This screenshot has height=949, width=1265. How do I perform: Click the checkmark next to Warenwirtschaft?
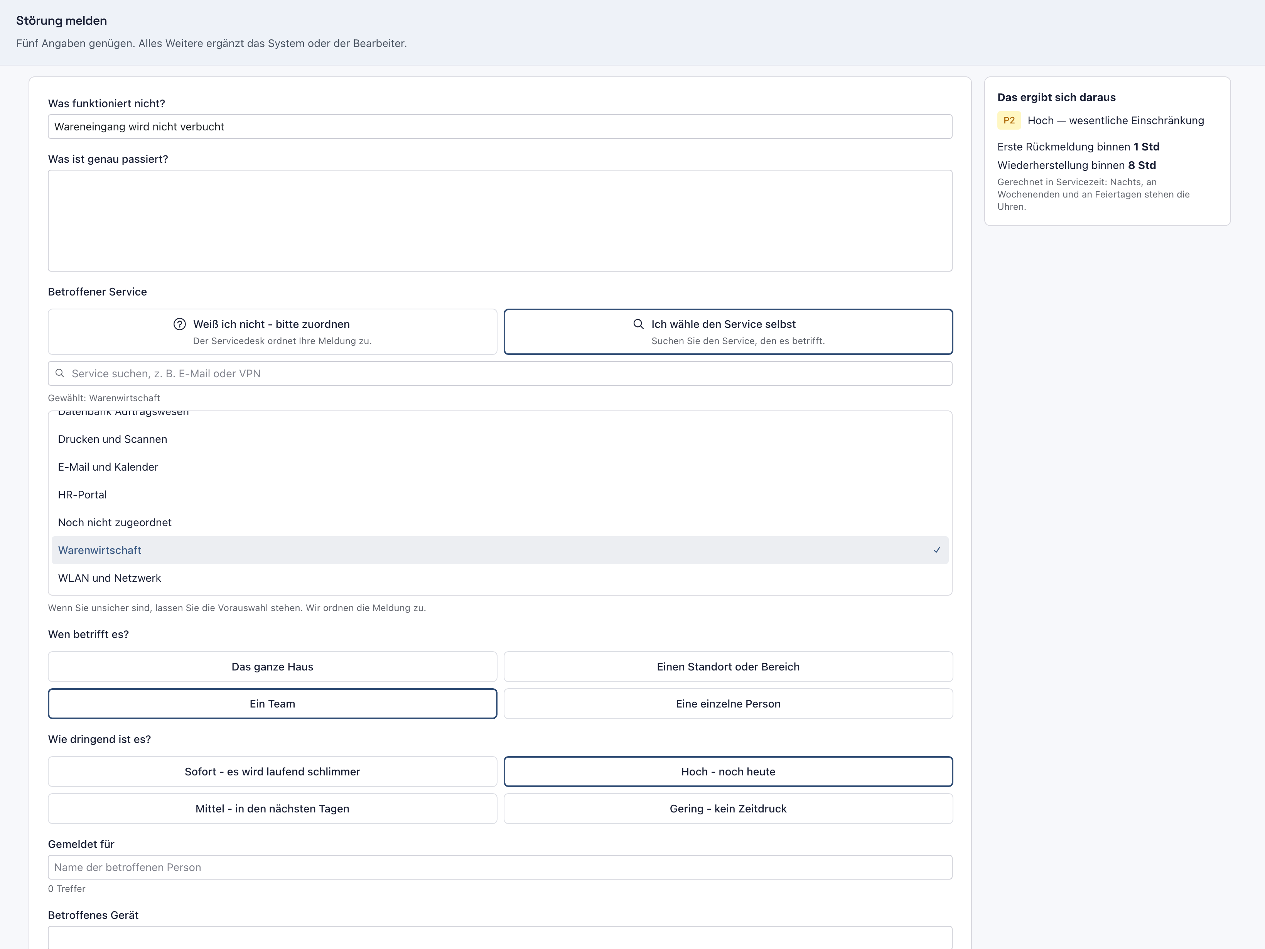pyautogui.click(x=937, y=550)
